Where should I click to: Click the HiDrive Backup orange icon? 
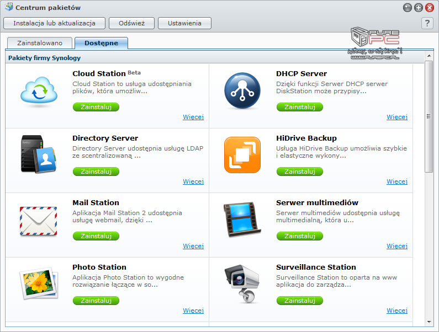(242, 155)
